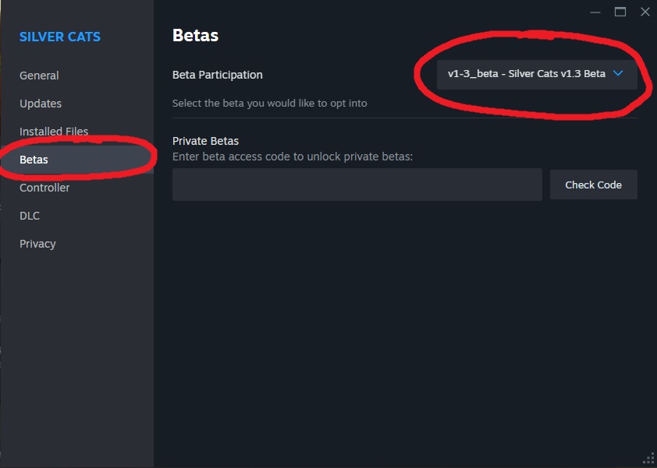The height and width of the screenshot is (468, 657).
Task: Click the blue dropdown chevron arrow
Action: 618,74
